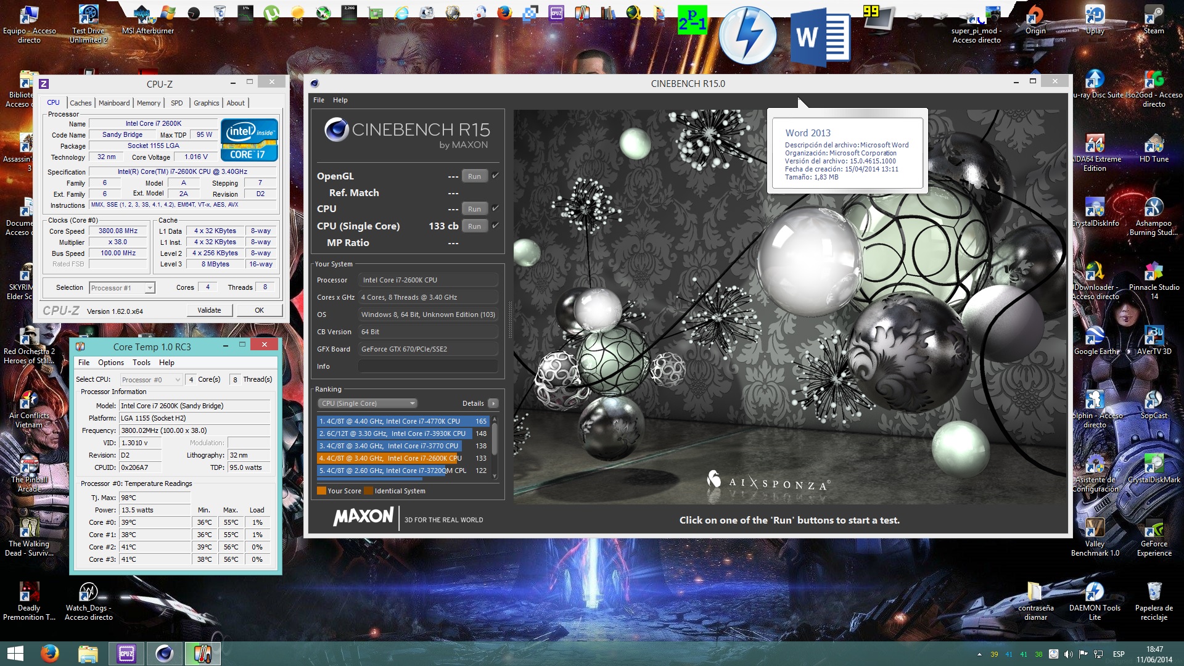Click CPU-Z taskbar button
This screenshot has height=666, width=1184.
point(126,654)
